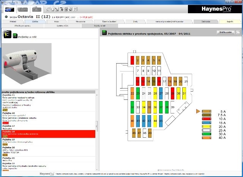Select the grey truck vehicle-type tab
The image size is (243, 177).
pyautogui.click(x=37, y=9)
